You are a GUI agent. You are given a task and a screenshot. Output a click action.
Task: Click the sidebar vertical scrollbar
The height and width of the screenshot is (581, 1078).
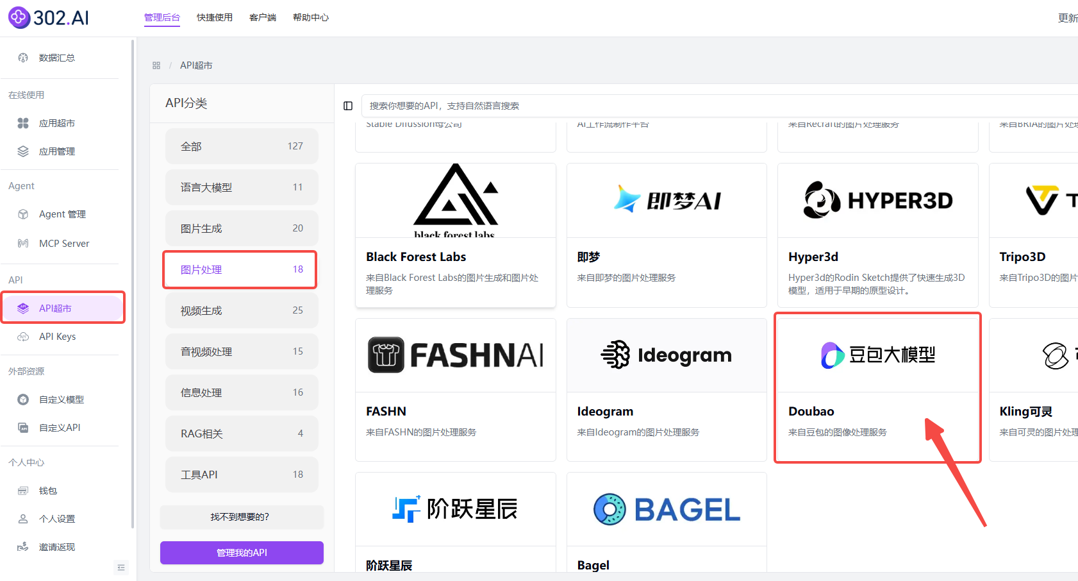pyautogui.click(x=133, y=283)
